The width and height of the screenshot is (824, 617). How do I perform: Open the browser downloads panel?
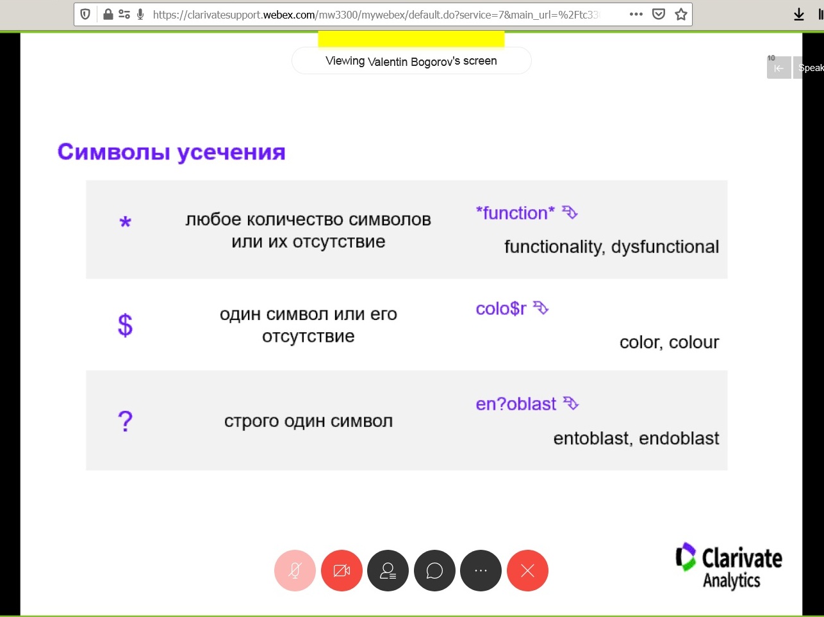coord(798,14)
